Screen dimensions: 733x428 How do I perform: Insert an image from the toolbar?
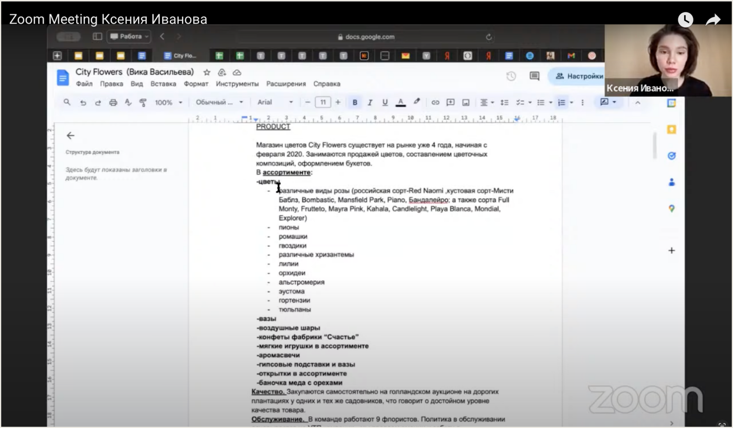(x=466, y=103)
